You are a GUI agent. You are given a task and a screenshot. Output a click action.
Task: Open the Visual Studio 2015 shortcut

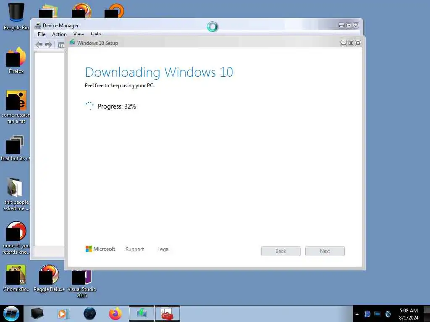[x=81, y=283]
